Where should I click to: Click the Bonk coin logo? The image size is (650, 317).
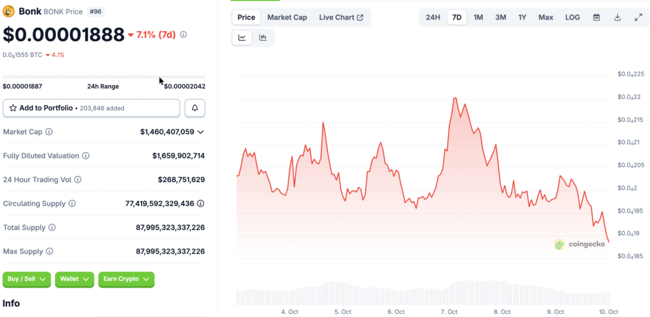[9, 10]
